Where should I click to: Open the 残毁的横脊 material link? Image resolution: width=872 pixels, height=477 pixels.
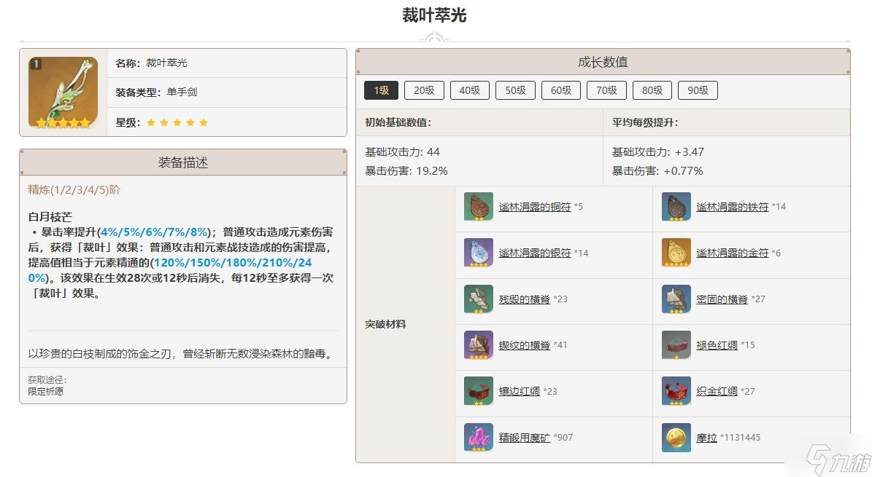[x=525, y=299]
